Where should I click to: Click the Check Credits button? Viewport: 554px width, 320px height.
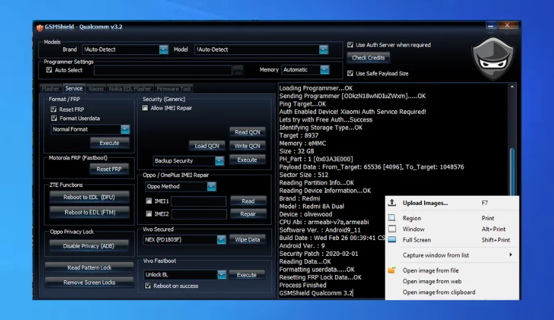tap(368, 58)
